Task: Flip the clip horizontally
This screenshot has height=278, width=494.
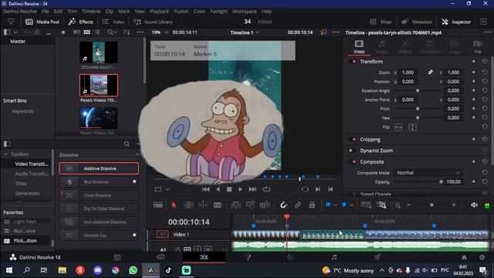Action: [398, 127]
